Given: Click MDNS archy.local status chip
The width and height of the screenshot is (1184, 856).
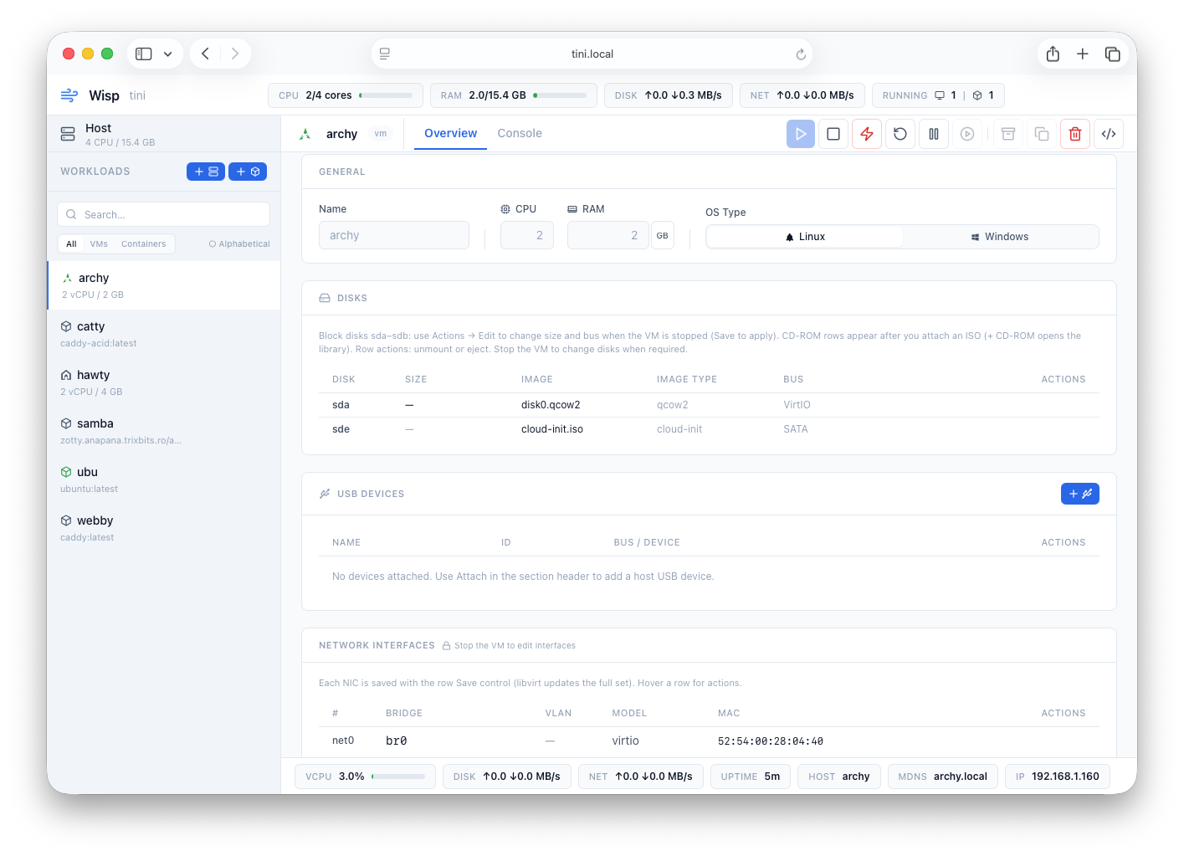Looking at the screenshot, I should point(943,777).
